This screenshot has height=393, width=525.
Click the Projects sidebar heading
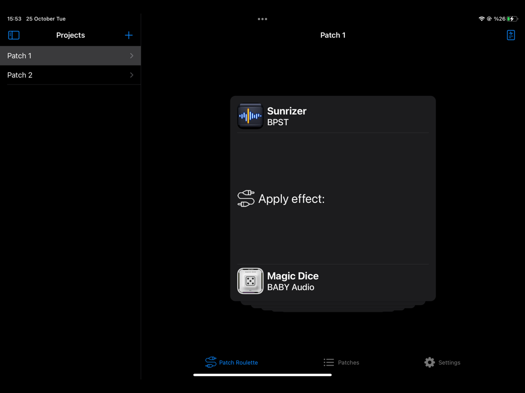(x=70, y=35)
